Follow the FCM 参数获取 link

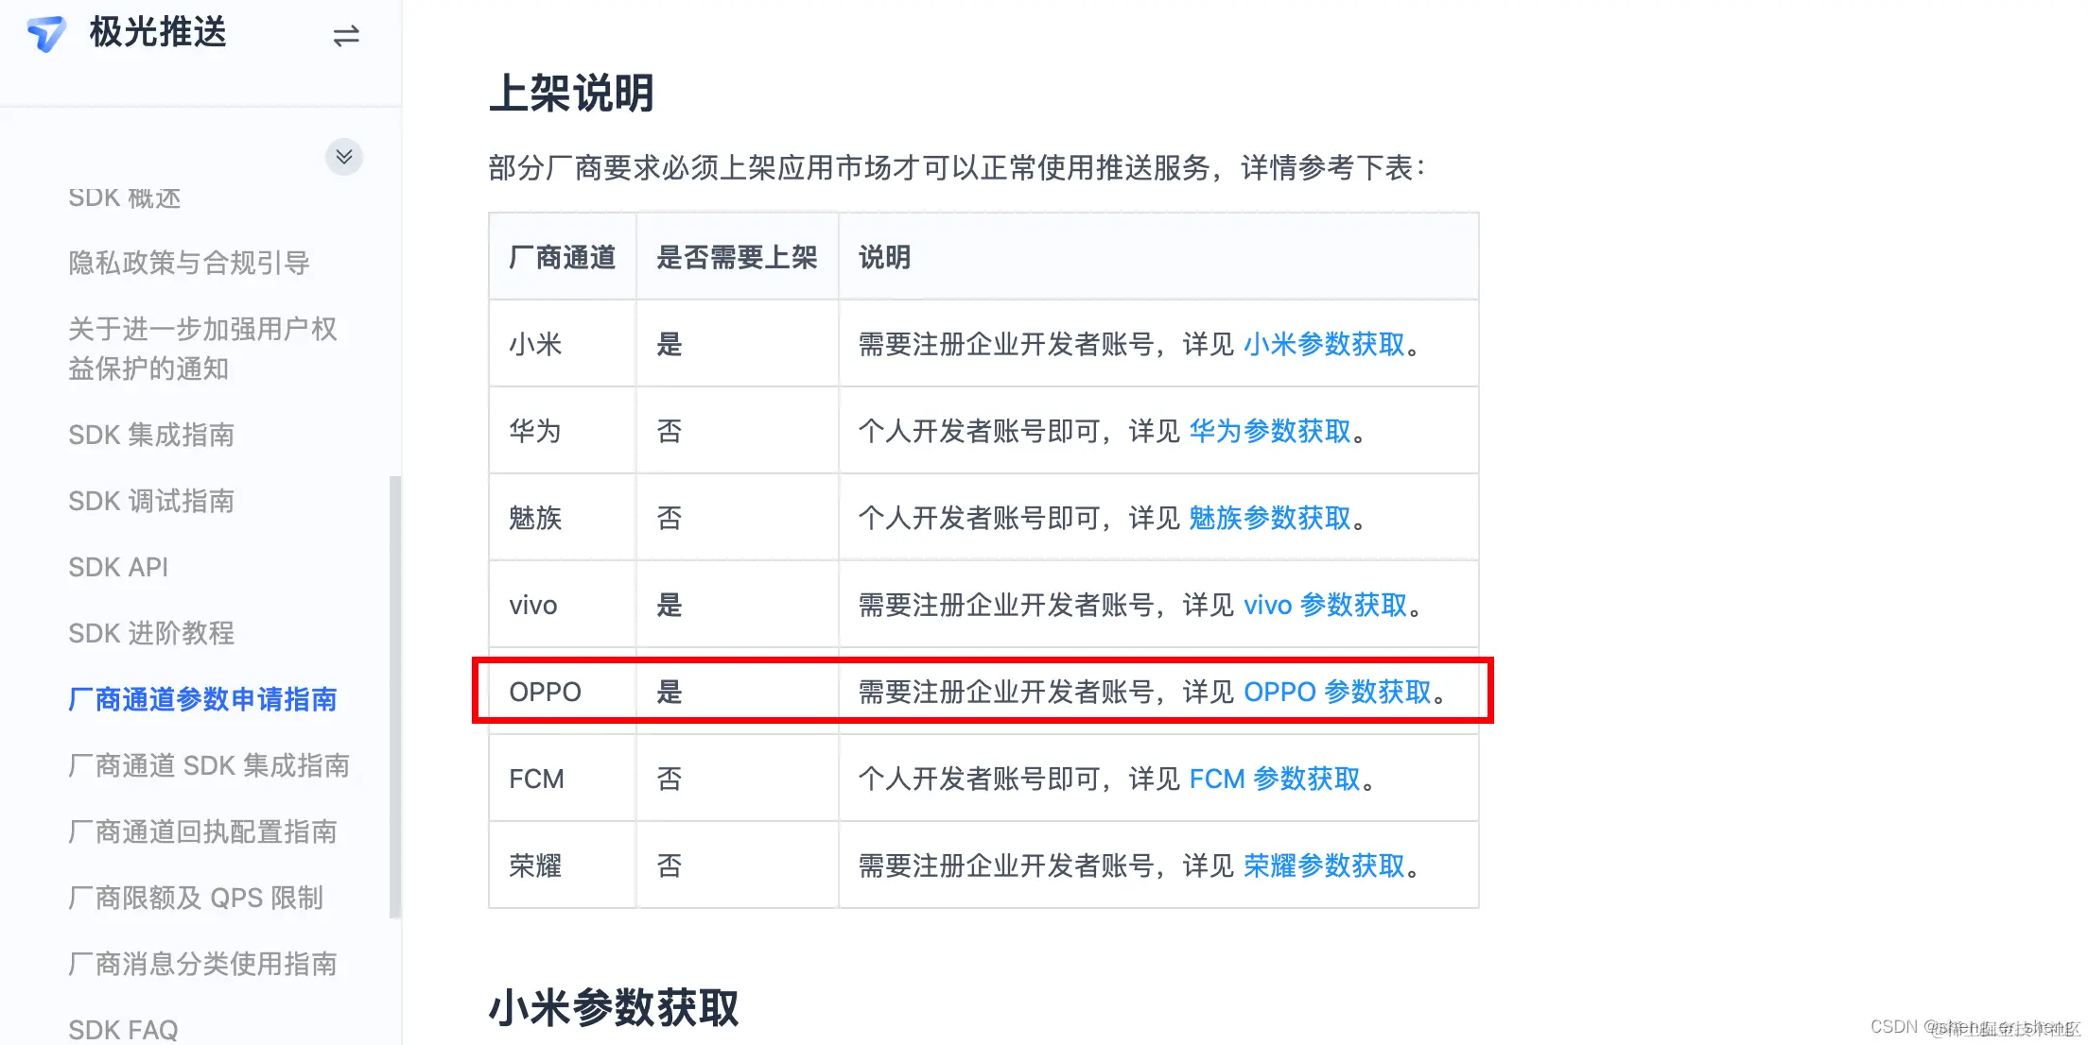click(1275, 779)
